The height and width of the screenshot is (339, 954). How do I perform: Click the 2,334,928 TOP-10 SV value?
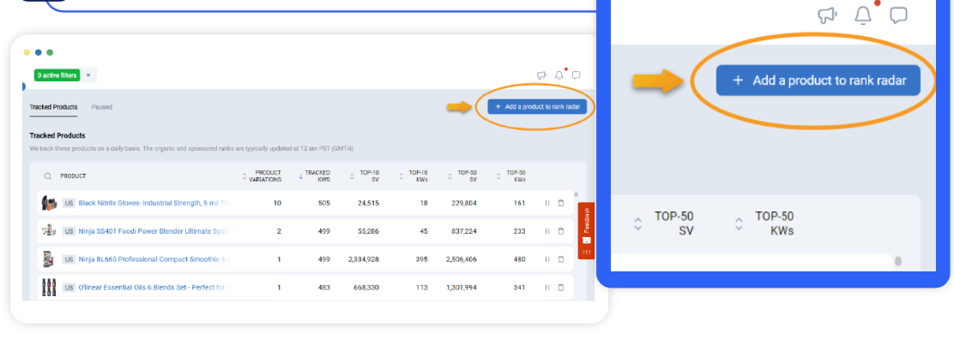point(364,259)
